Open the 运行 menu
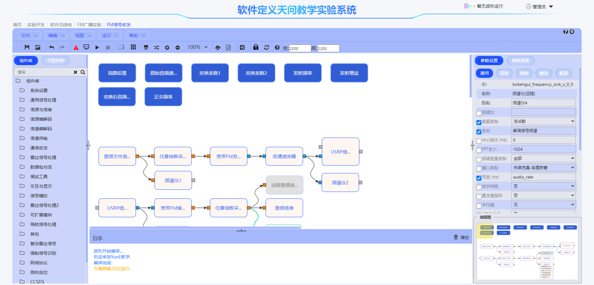The height and width of the screenshot is (285, 594). coord(110,36)
